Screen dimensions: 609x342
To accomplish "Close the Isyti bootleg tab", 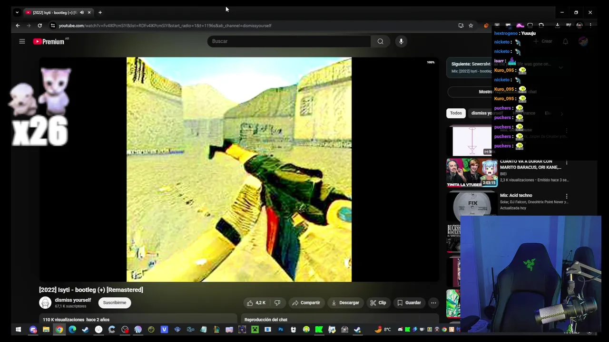I will pyautogui.click(x=89, y=12).
